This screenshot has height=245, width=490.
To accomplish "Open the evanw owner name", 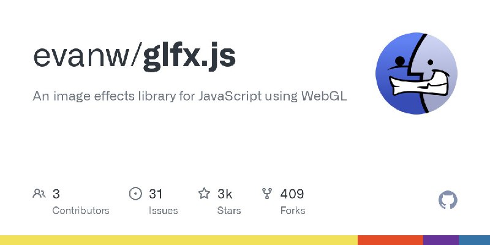I will point(81,57).
